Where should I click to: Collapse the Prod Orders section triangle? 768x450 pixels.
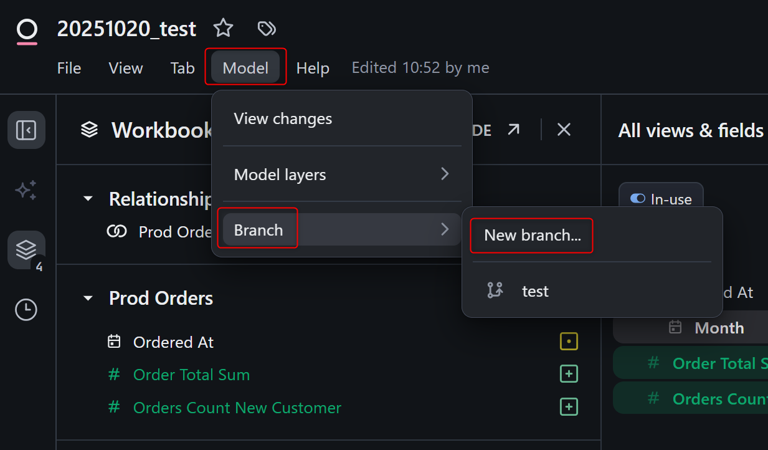88,299
